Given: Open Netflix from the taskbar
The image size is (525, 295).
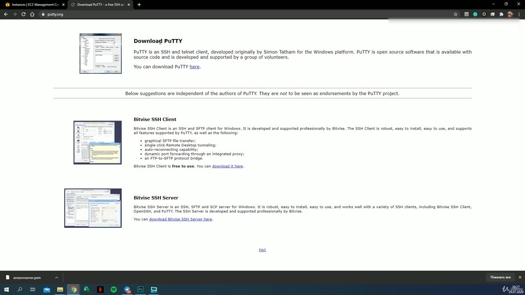Looking at the screenshot, I should click(x=100, y=290).
